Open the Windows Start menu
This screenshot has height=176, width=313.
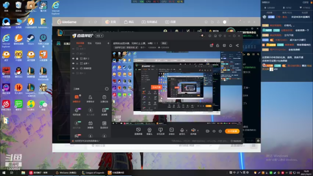click(4, 172)
